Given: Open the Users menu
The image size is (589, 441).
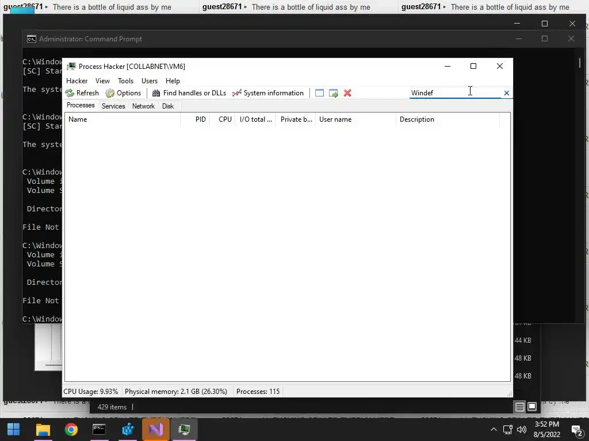Looking at the screenshot, I should (x=150, y=81).
